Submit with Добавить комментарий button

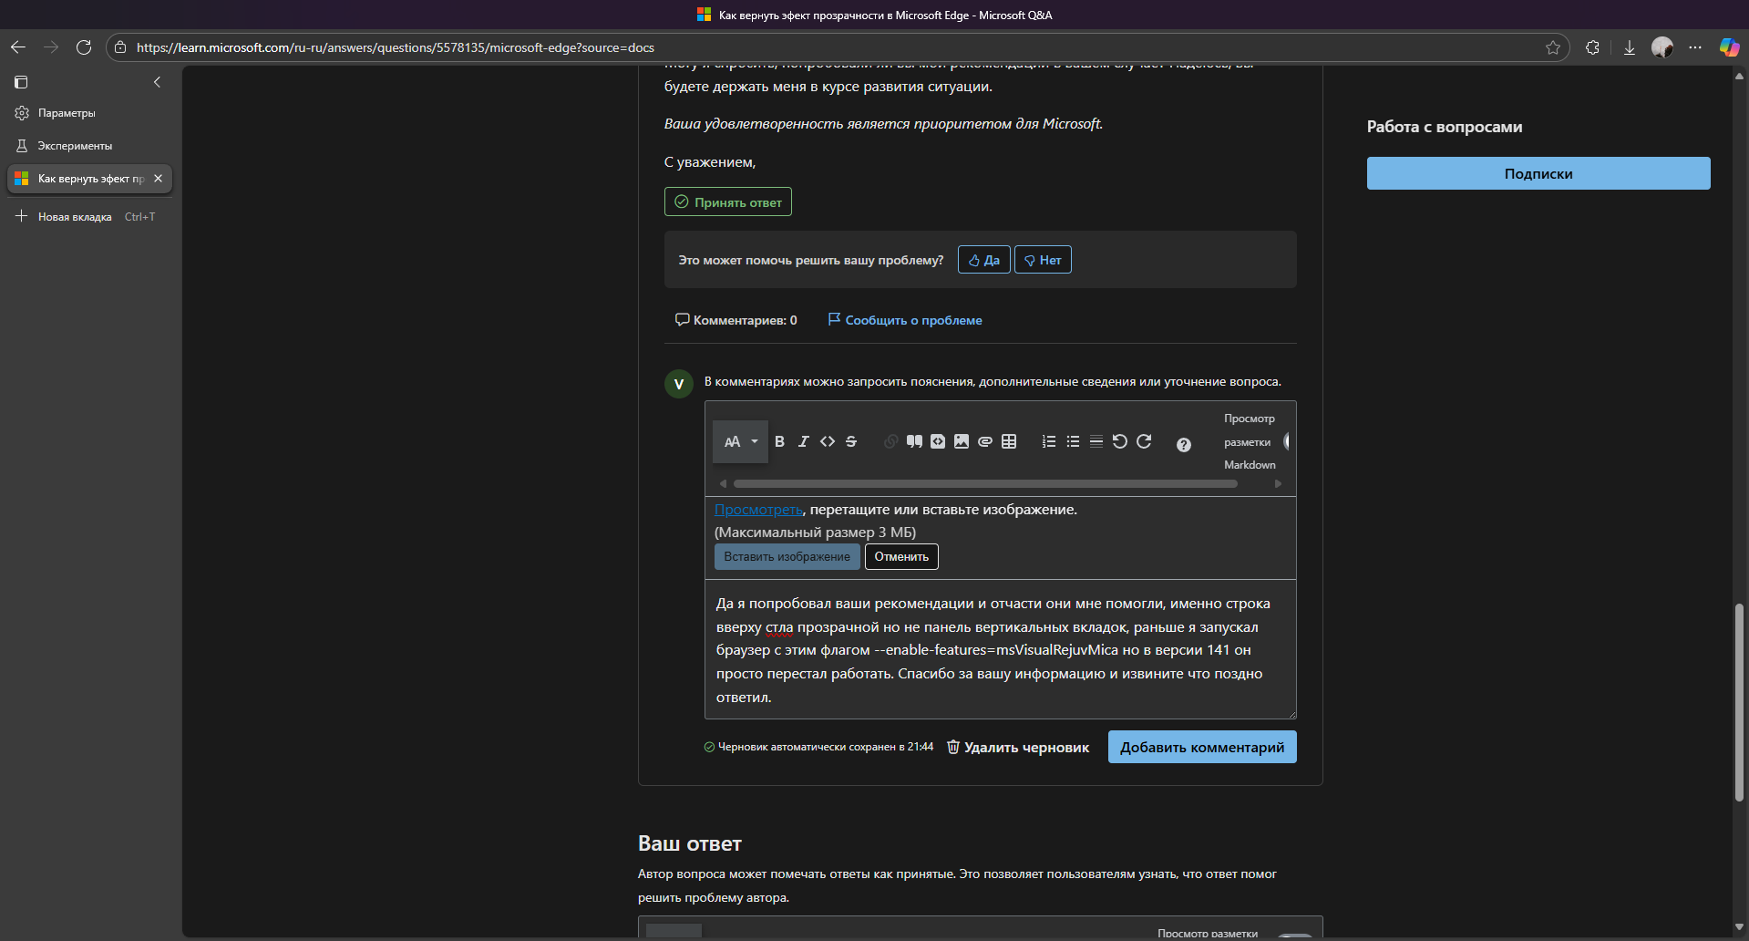(x=1202, y=747)
